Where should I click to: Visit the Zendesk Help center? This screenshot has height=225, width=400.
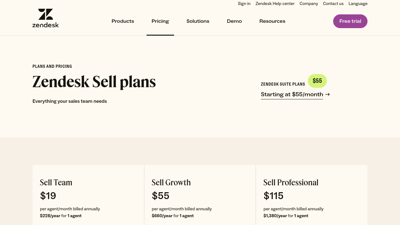(275, 4)
